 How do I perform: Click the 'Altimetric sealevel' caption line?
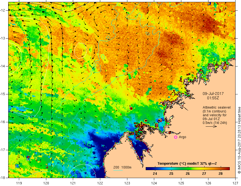pyautogui.click(x=217, y=107)
